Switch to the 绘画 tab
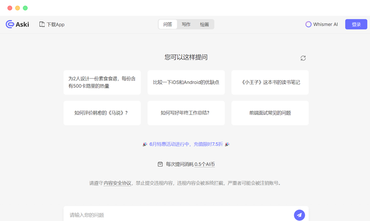Viewport: 370px width, 221px height. click(204, 24)
